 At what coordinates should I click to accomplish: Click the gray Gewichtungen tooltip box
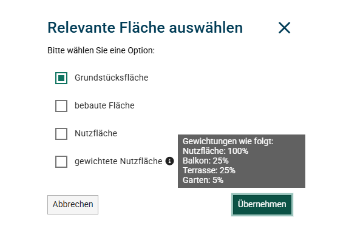(242, 161)
